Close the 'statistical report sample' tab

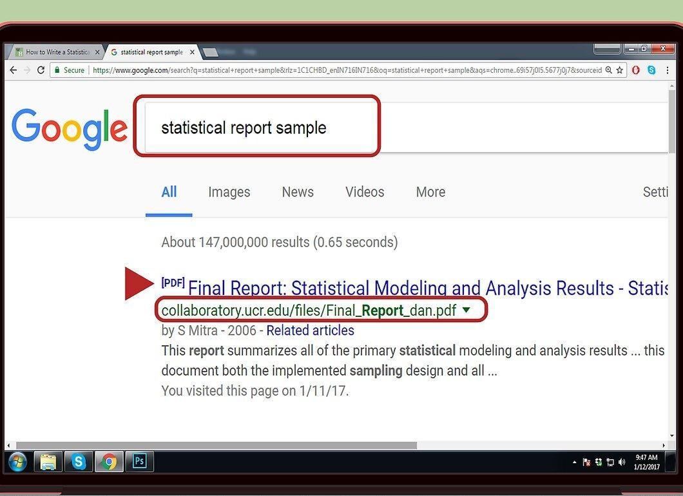coord(192,52)
